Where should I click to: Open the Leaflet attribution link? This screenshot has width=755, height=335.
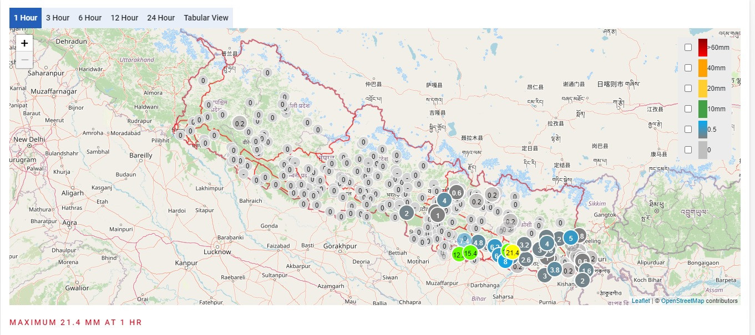coord(640,300)
